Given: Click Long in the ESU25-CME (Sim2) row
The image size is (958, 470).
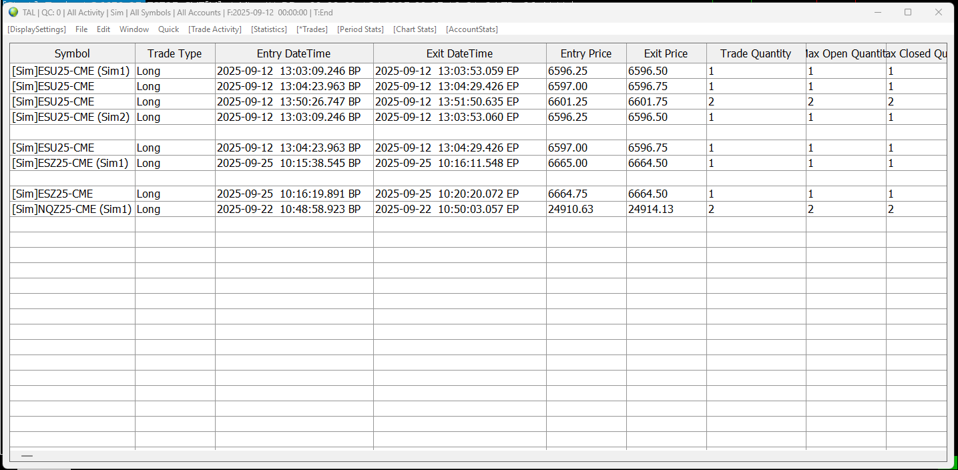Looking at the screenshot, I should coord(175,117).
